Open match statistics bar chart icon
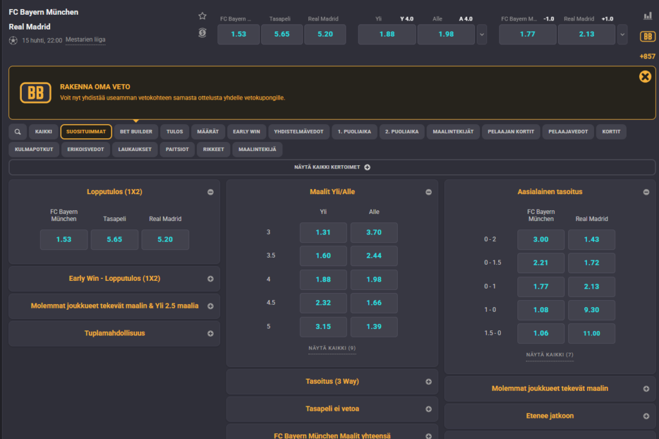The image size is (659, 439). pos(647,16)
